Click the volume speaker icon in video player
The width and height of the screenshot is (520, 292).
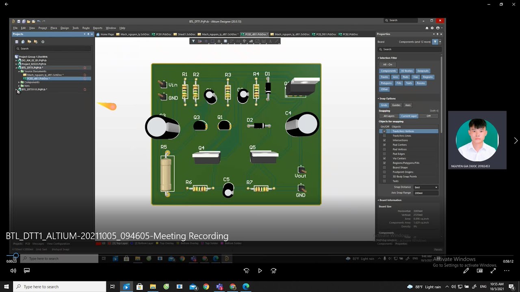13,271
